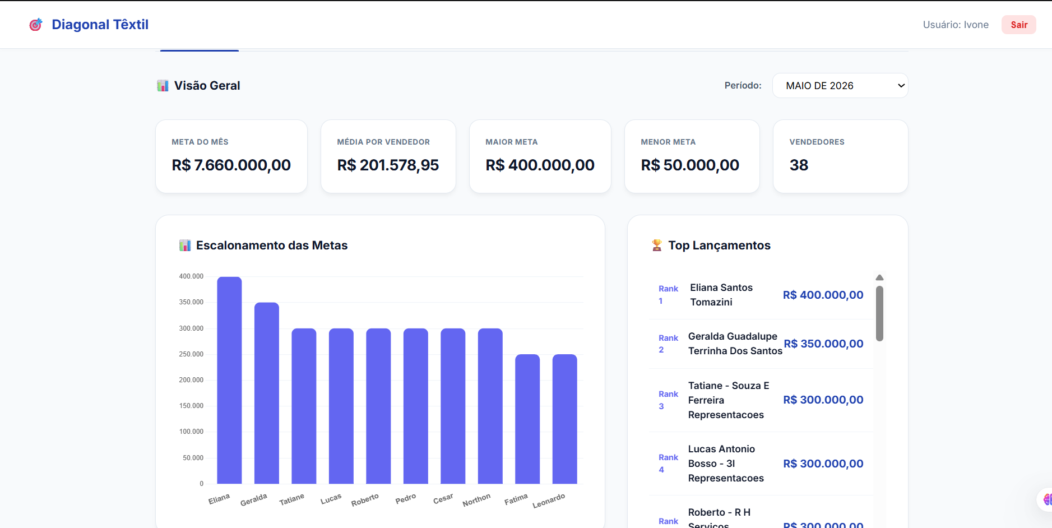Viewport: 1052px width, 528px height.
Task: Open the floating brain widget at right edge
Action: point(1046,500)
